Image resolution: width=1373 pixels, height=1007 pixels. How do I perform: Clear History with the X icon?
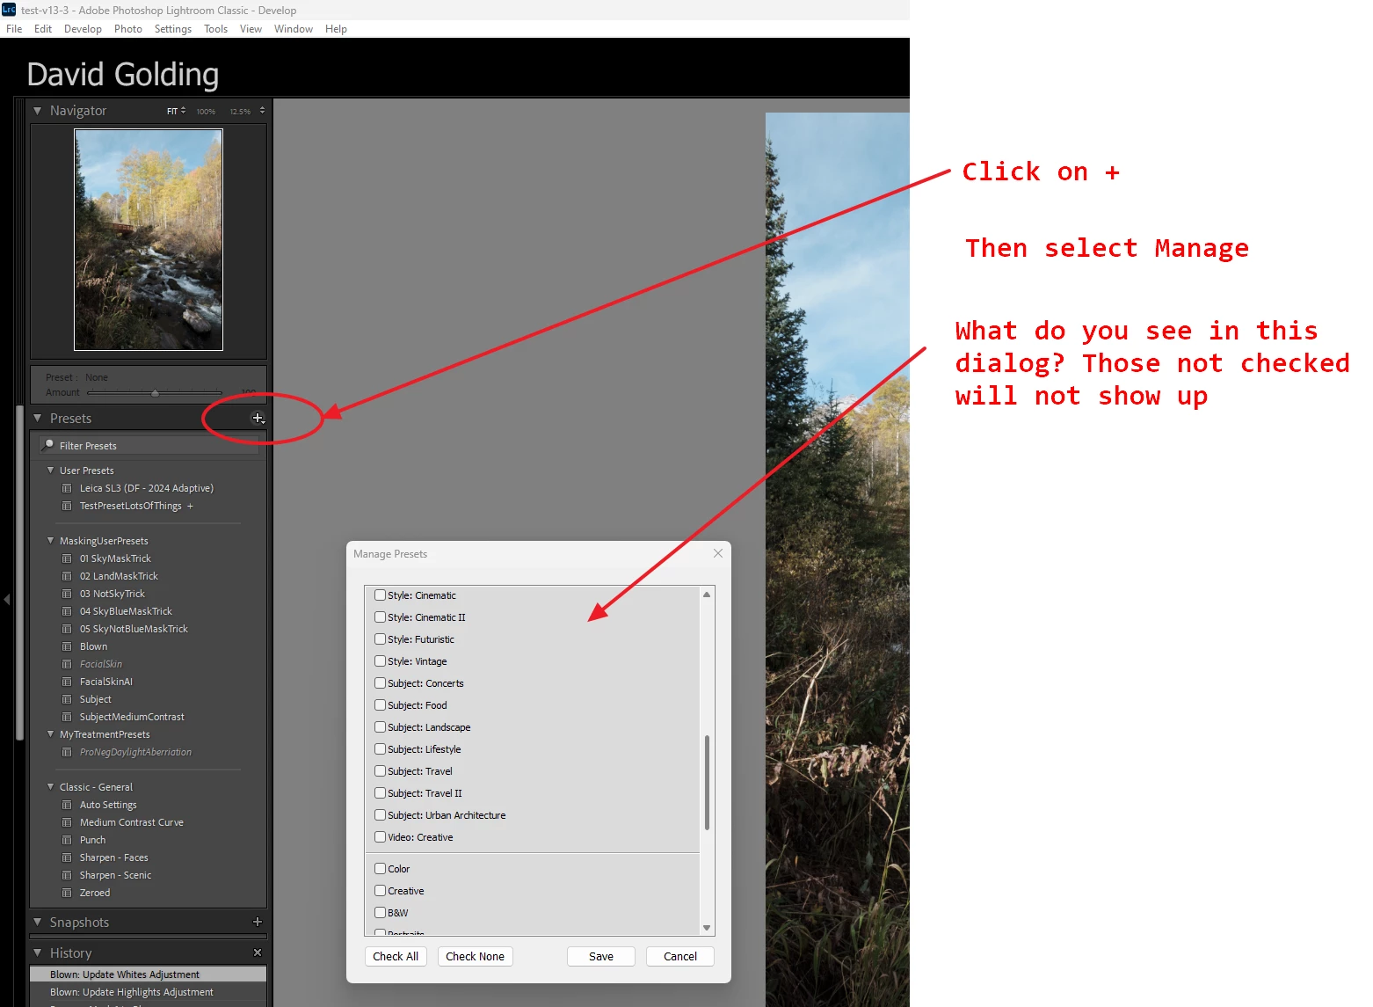coord(258,952)
